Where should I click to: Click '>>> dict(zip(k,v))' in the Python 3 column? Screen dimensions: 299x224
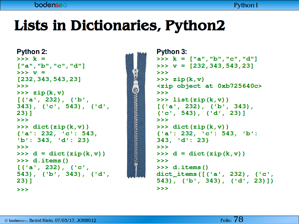pyautogui.click(x=193, y=127)
